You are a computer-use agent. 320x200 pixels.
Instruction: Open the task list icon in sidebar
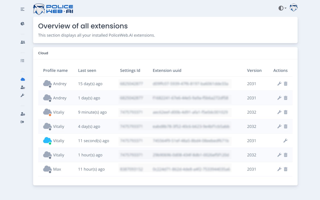[x=22, y=61]
